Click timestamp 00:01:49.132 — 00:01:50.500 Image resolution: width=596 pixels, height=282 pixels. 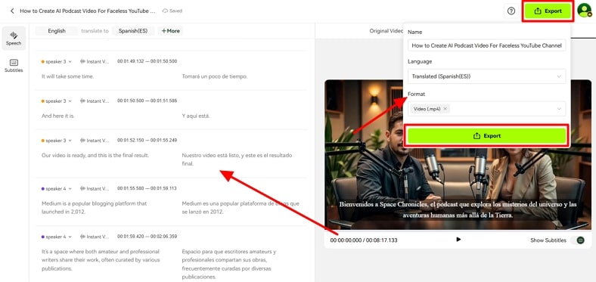pos(147,61)
